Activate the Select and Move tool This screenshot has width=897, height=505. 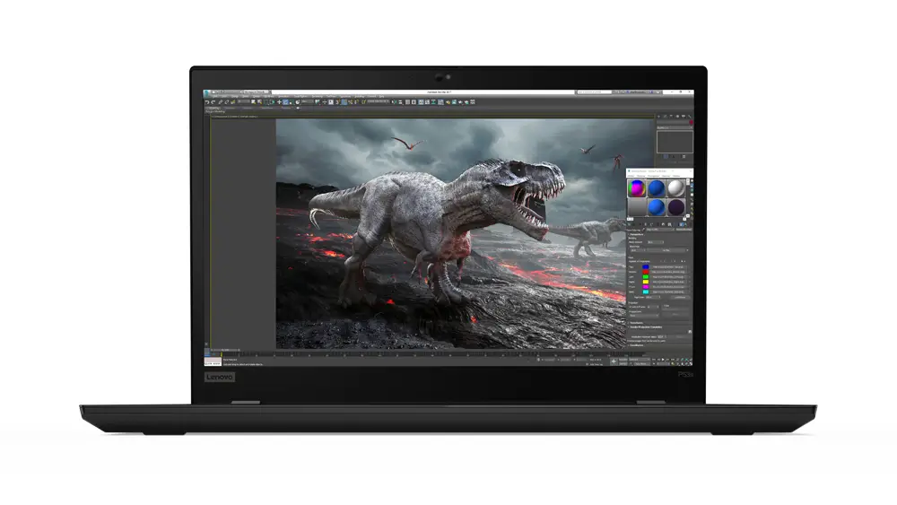pos(279,101)
